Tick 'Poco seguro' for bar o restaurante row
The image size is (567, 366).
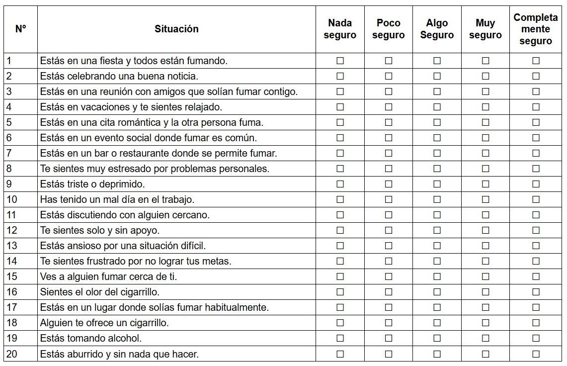(389, 153)
